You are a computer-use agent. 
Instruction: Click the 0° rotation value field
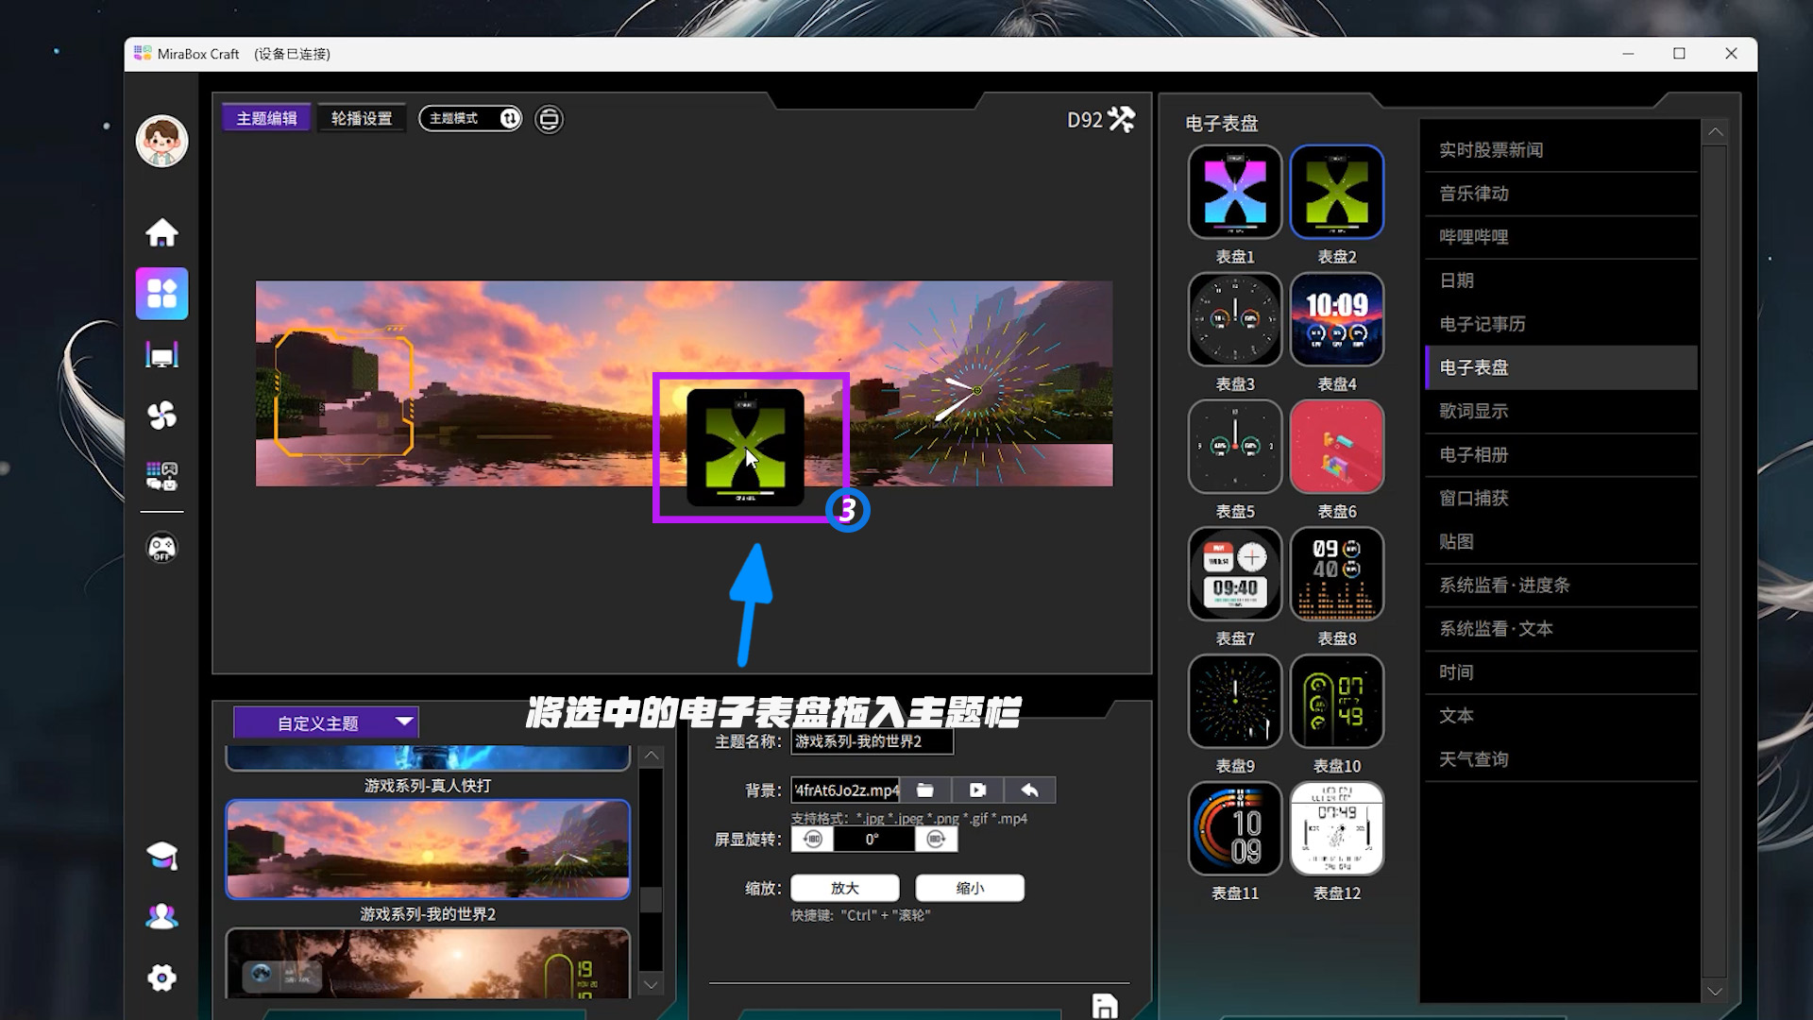pos(873,840)
